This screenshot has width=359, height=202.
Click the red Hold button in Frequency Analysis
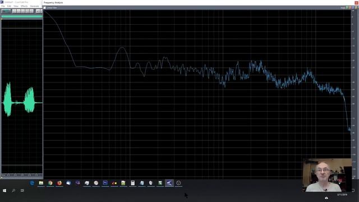click(350, 8)
